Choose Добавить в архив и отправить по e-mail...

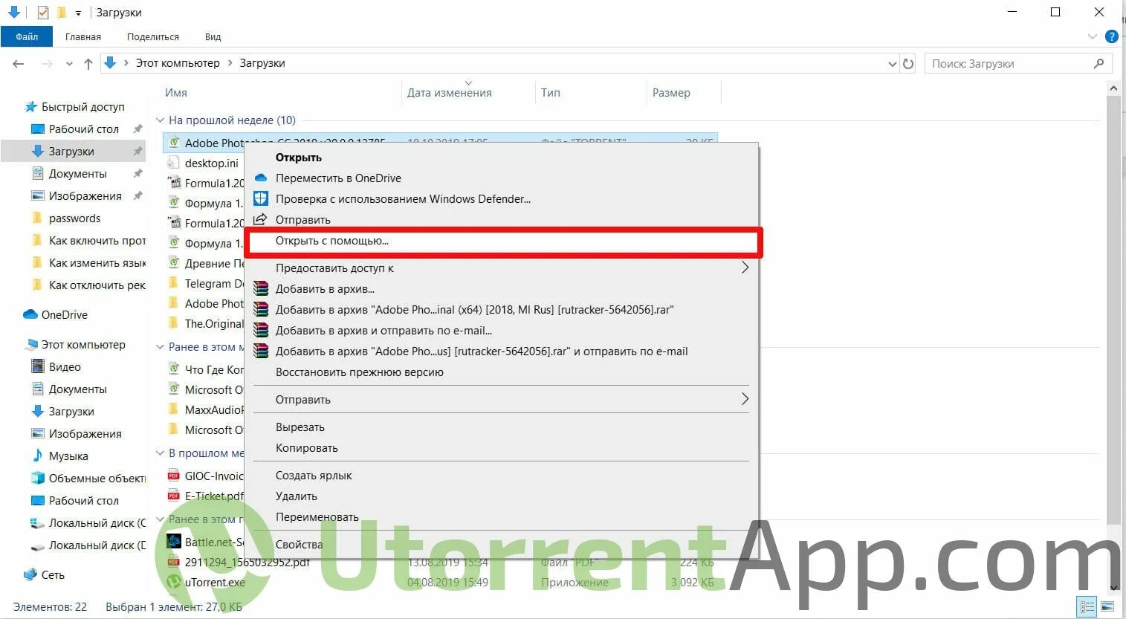(x=384, y=331)
